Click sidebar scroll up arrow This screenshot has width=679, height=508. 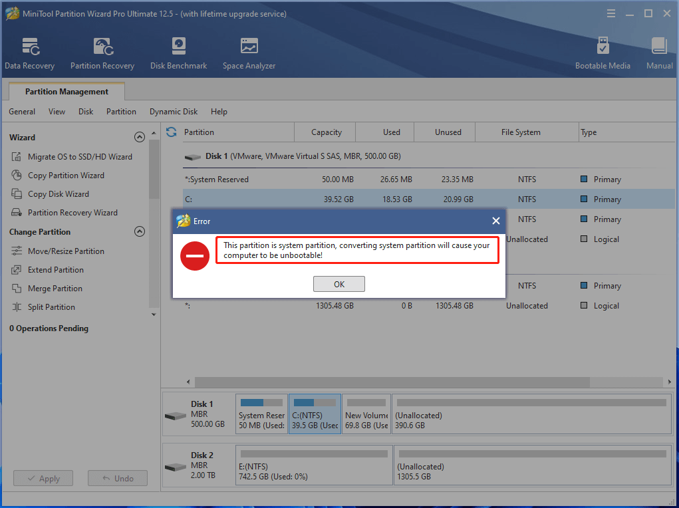pyautogui.click(x=154, y=132)
